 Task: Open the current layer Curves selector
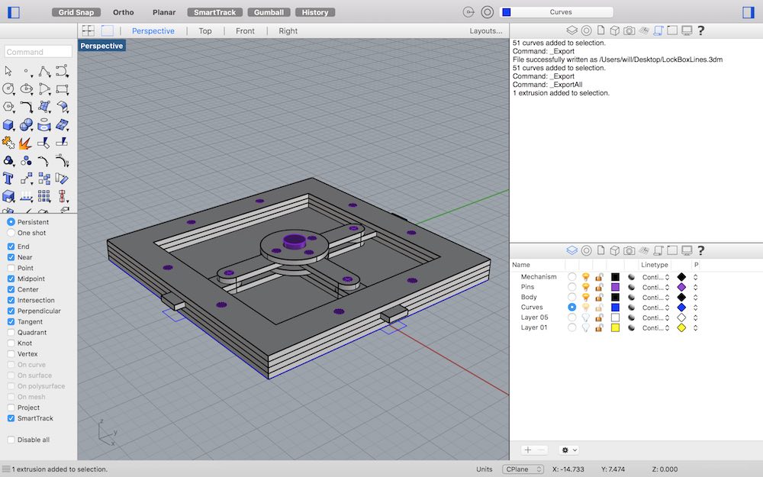click(557, 12)
